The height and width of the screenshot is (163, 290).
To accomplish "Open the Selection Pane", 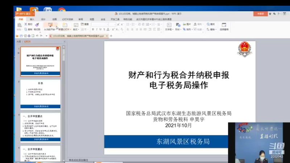I will coord(224,26).
